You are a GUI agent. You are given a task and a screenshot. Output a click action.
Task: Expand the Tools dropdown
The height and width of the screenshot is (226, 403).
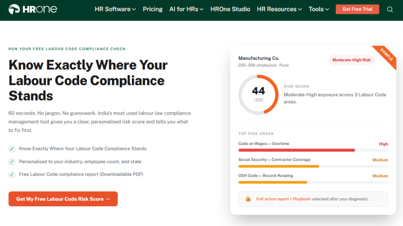(x=319, y=9)
